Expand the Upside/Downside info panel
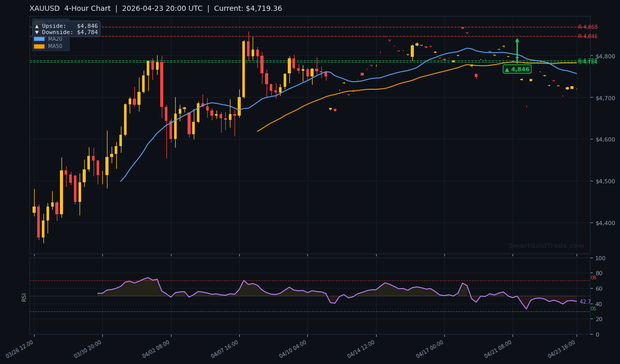620x364 pixels. (x=67, y=28)
